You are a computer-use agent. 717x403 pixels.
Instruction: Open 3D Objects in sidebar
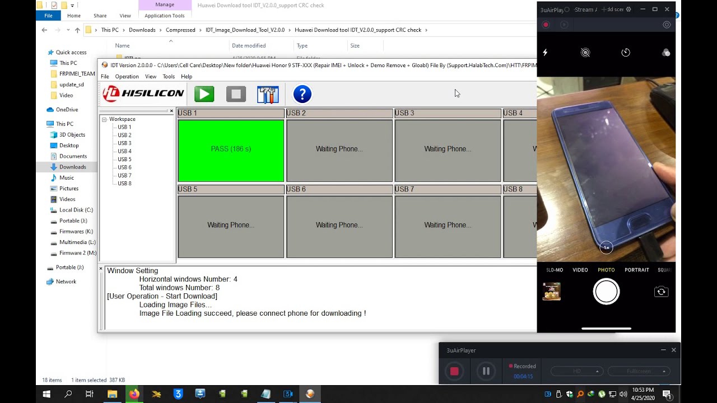72,135
